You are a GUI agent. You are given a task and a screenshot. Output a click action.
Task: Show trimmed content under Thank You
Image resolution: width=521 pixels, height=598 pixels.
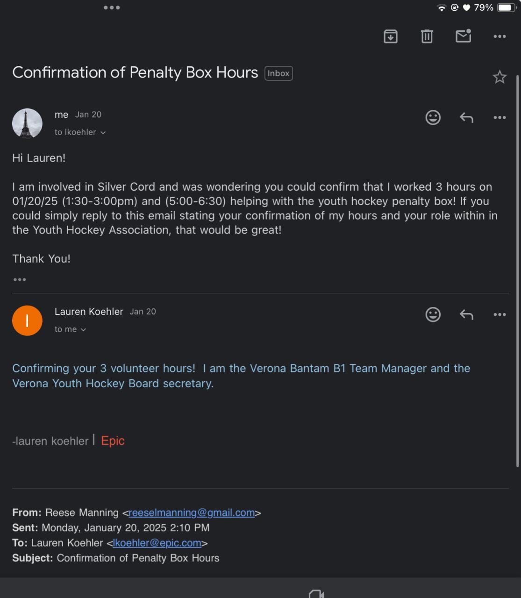click(x=20, y=279)
